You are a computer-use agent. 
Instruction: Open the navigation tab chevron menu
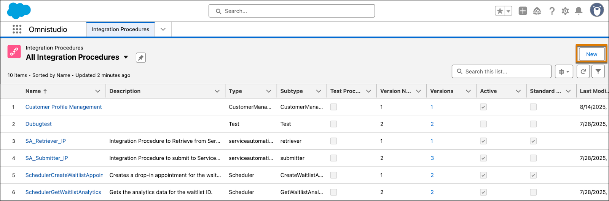click(163, 29)
